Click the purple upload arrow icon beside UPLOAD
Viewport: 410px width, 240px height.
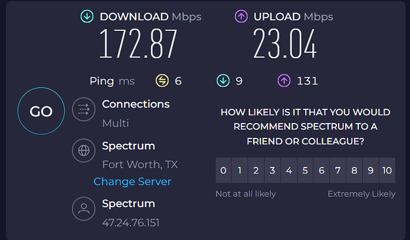pos(242,16)
